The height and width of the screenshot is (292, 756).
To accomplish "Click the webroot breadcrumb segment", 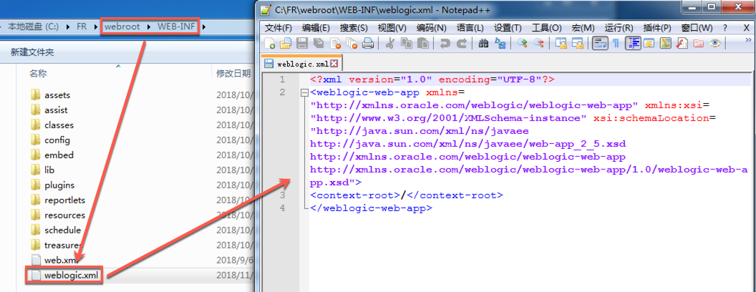I will 122,26.
